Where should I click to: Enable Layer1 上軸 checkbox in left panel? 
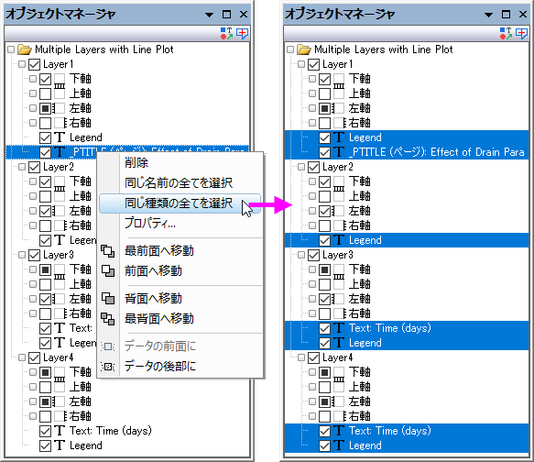45,93
